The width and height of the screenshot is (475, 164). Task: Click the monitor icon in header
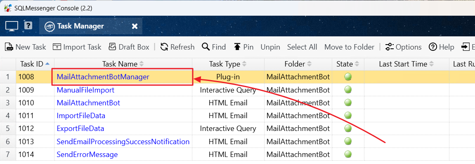(x=12, y=26)
